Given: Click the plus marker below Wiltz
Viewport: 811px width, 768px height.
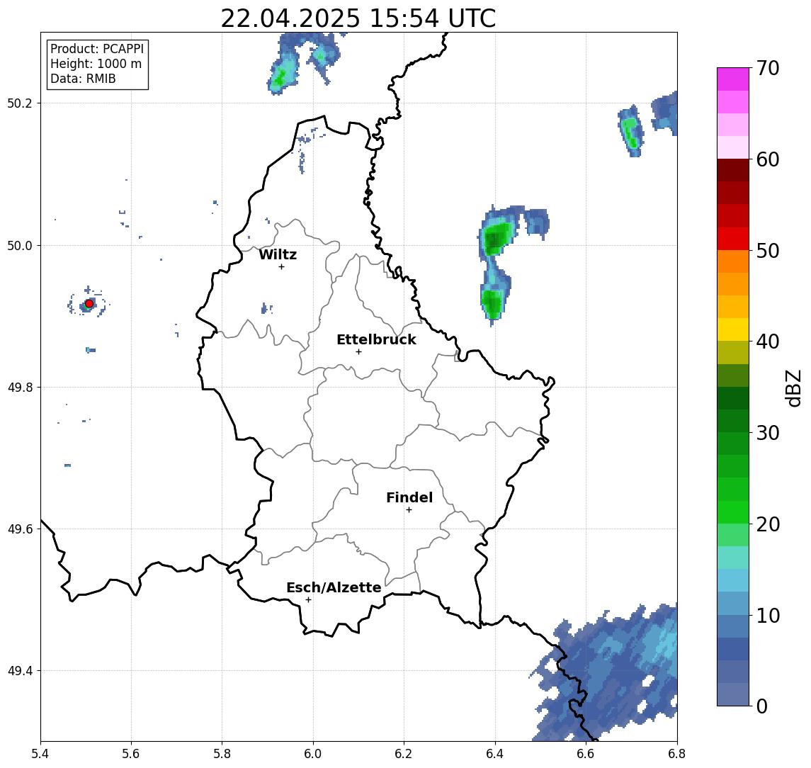Looking at the screenshot, I should tap(281, 266).
